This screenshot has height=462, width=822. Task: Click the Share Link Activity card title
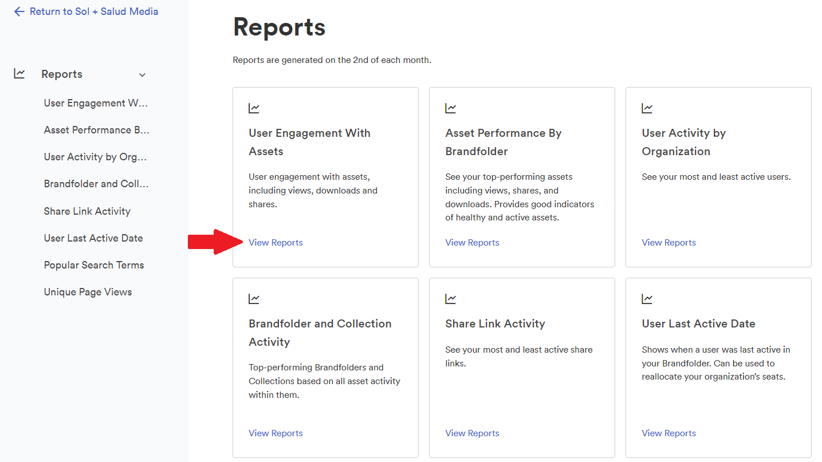click(x=495, y=323)
